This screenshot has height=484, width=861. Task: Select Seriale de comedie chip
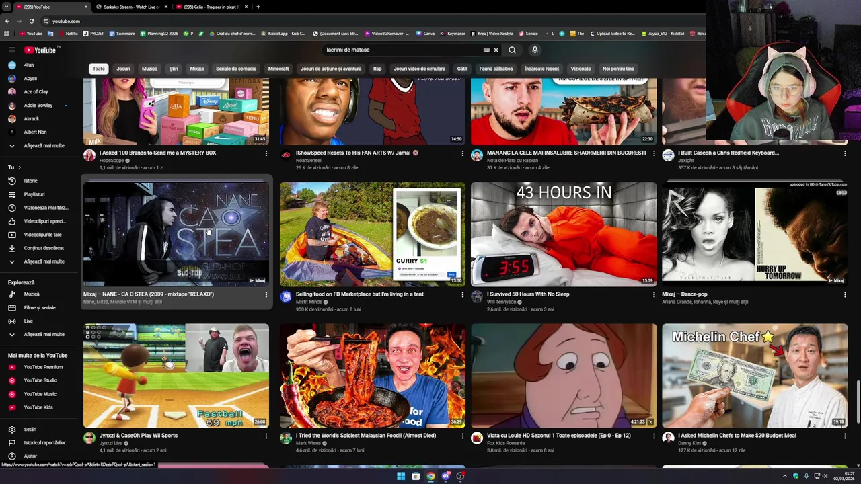[x=236, y=69]
